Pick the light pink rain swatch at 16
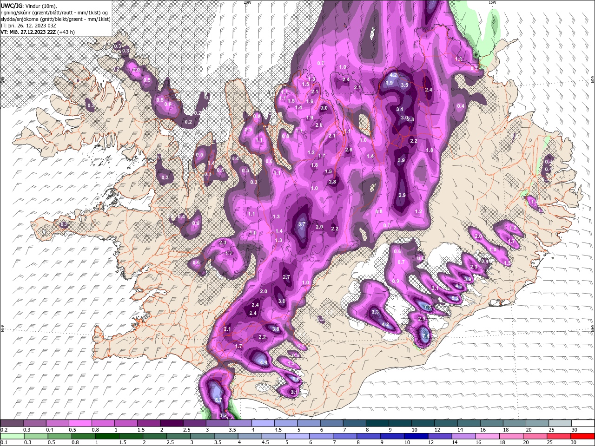 coord(487,436)
